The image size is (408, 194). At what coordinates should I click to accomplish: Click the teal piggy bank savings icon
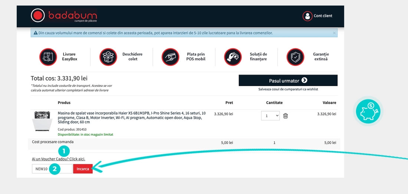[x=368, y=111]
